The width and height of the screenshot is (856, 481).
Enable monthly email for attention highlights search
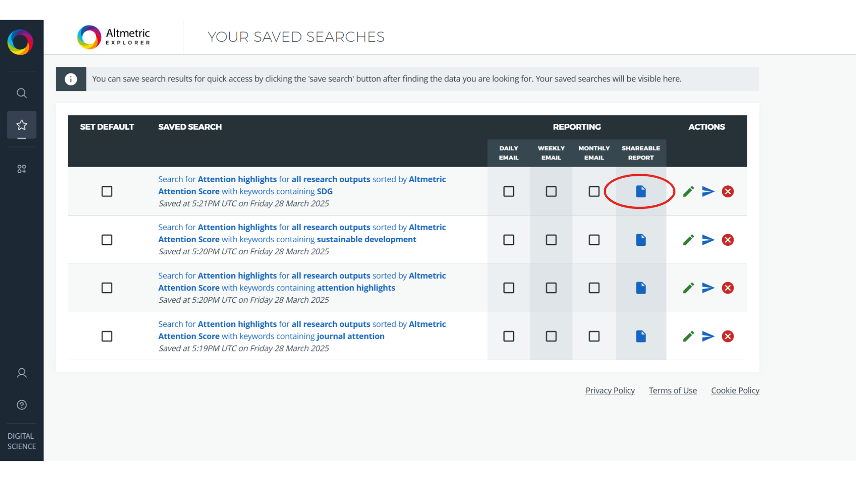(x=594, y=288)
